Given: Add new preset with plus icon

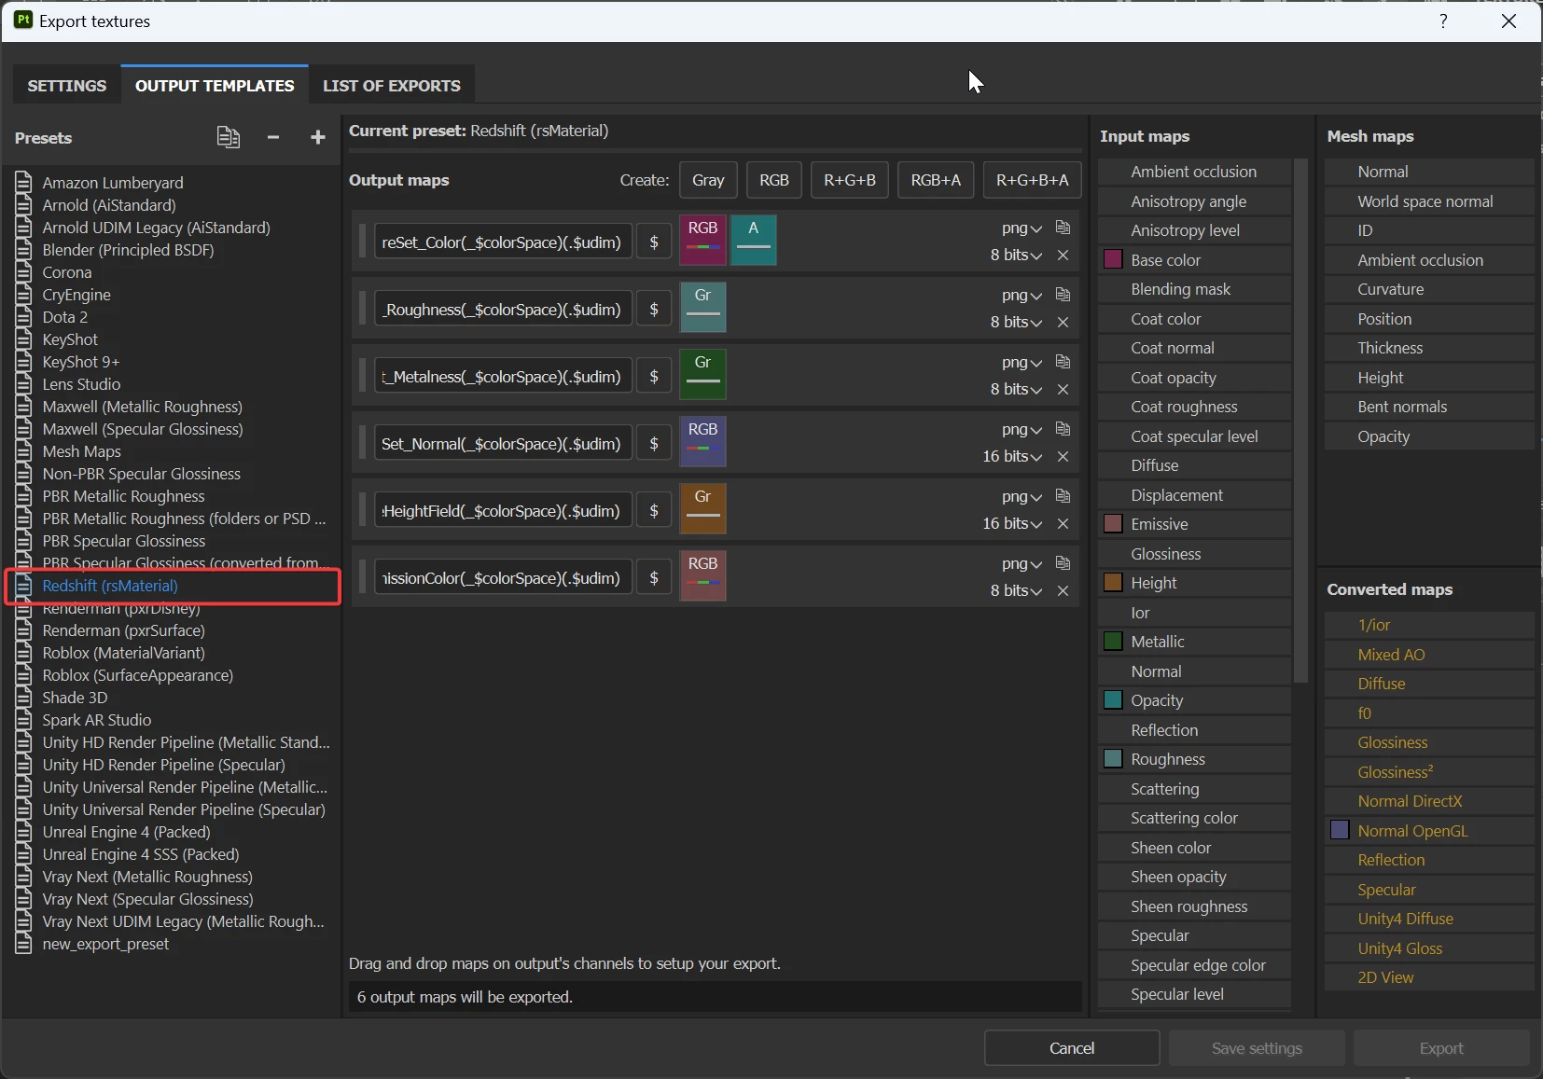Looking at the screenshot, I should pos(318,137).
